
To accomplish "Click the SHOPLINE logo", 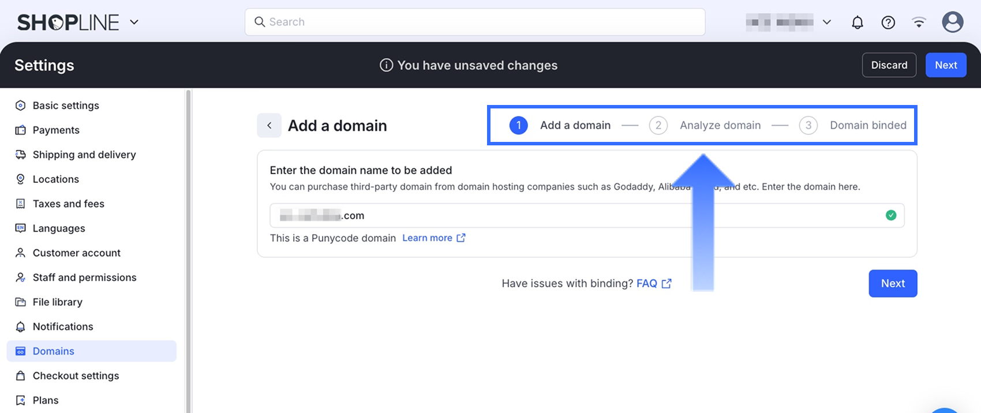I will [68, 22].
